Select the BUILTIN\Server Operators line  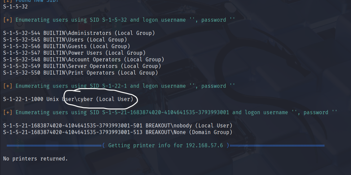tap(82, 66)
